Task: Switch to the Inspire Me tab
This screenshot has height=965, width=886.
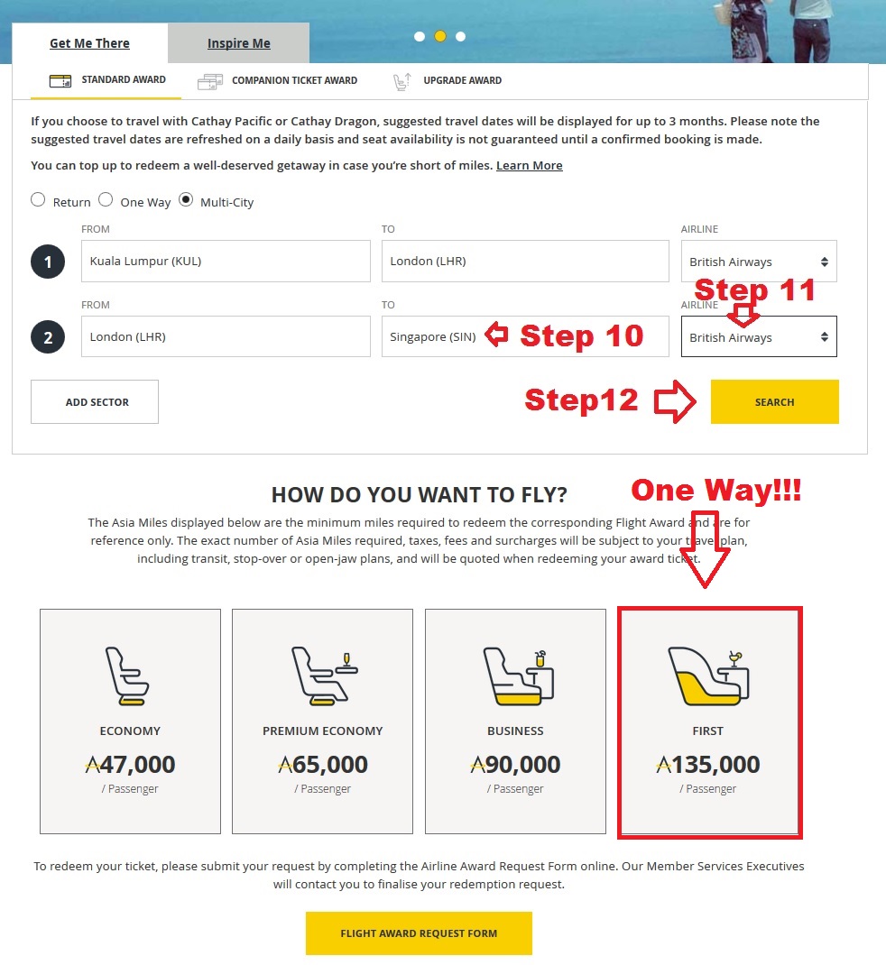Action: 239,43
